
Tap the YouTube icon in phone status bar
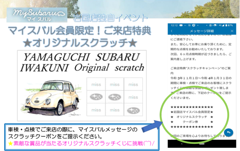(x=181, y=25)
